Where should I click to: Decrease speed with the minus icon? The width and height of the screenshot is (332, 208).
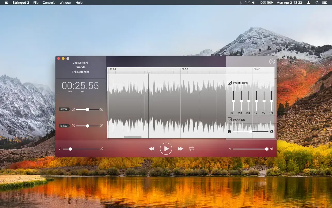[73, 126]
